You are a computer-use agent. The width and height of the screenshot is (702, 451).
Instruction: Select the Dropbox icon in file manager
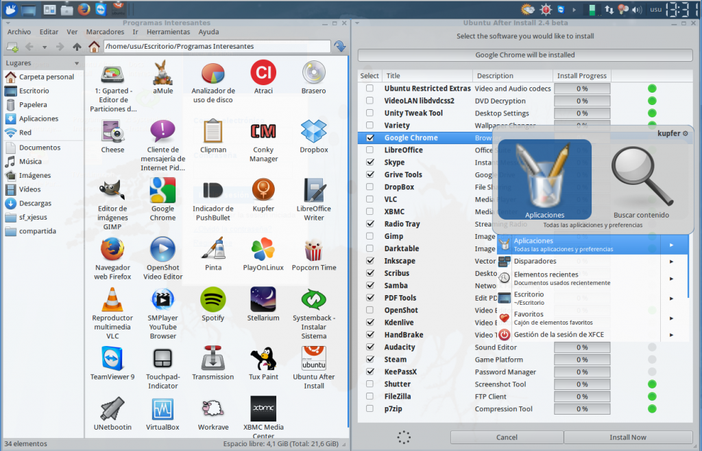313,131
